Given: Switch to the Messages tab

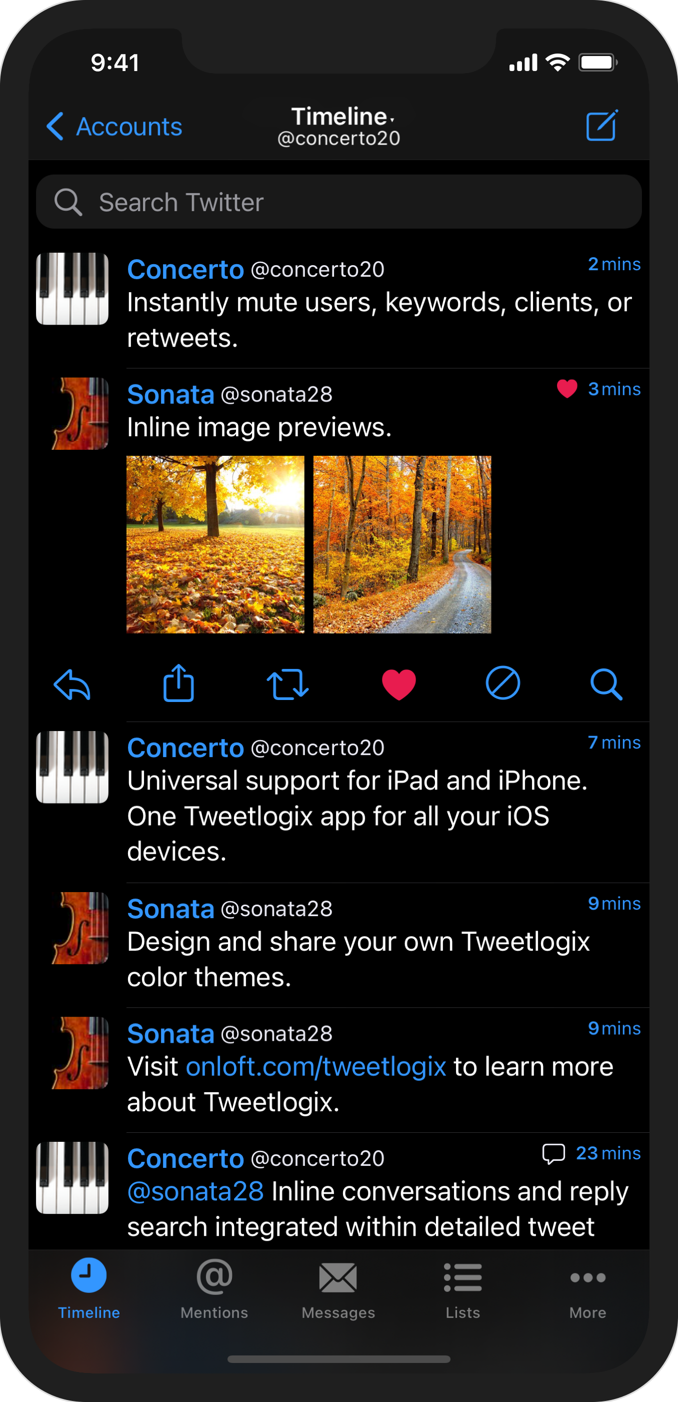Looking at the screenshot, I should (x=338, y=1289).
